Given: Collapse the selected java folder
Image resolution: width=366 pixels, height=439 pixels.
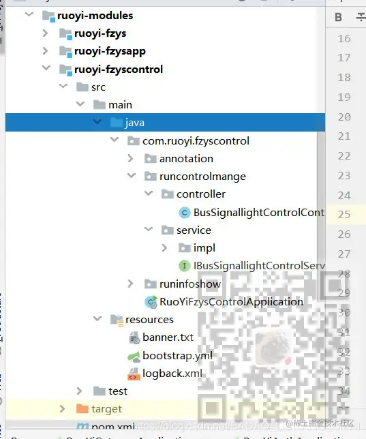Looking at the screenshot, I should (97, 122).
